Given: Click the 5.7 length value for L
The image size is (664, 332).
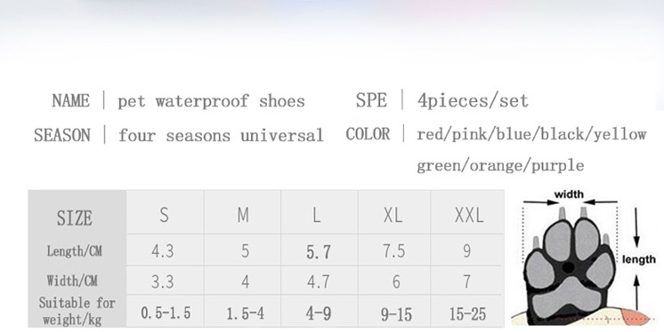Looking at the screenshot, I should tap(319, 252).
